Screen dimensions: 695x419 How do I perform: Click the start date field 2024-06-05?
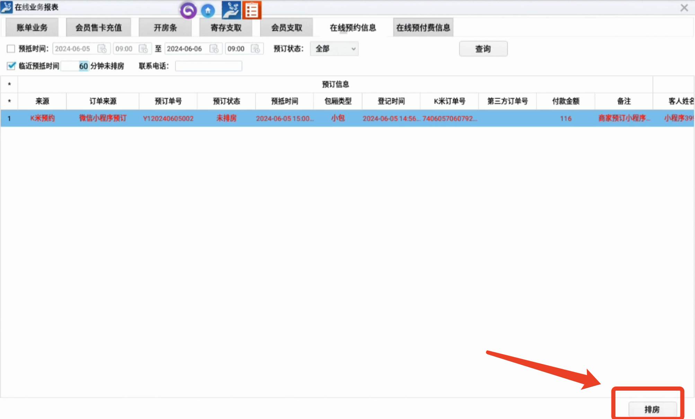81,49
